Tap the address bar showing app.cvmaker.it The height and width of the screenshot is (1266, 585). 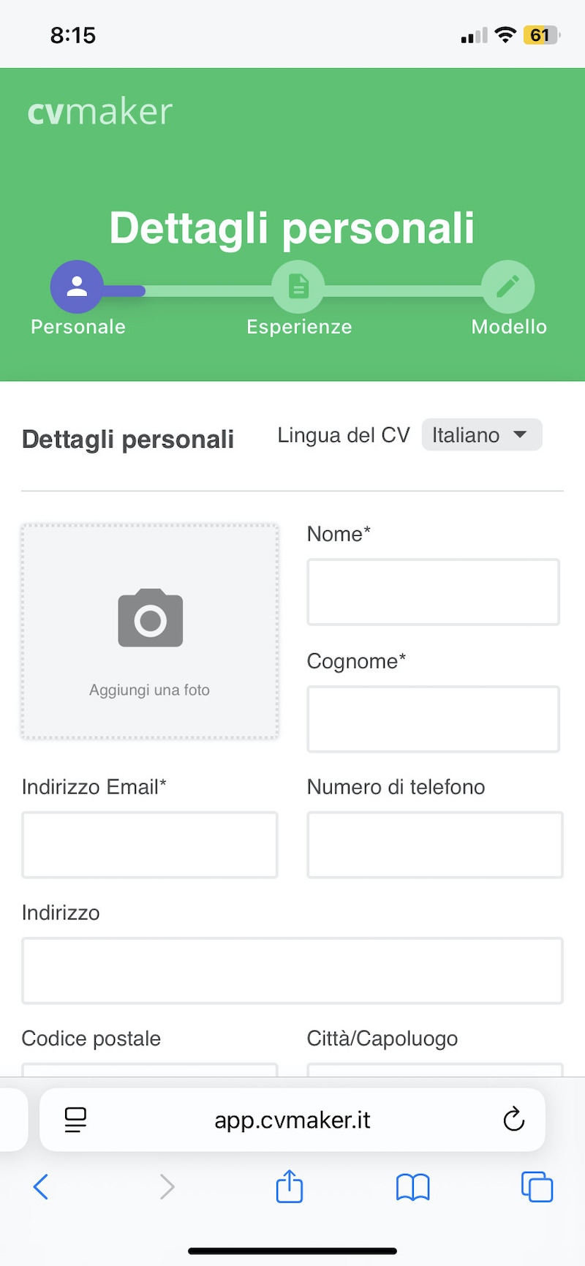pyautogui.click(x=292, y=1119)
